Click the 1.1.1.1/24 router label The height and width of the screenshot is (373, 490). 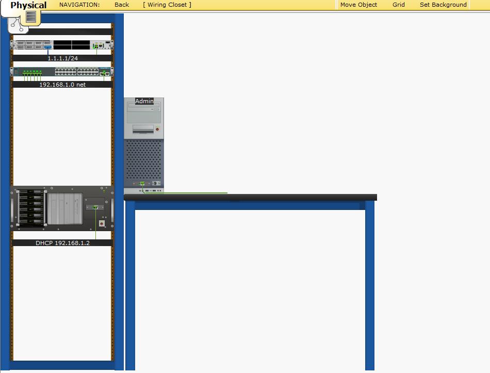(x=62, y=58)
